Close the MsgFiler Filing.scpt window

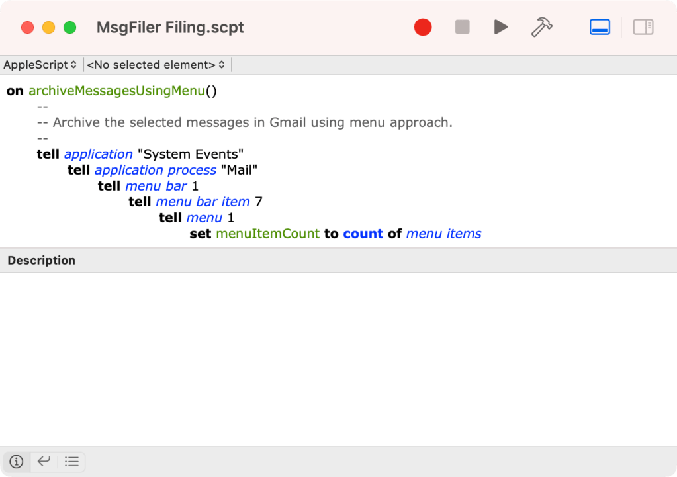coord(27,28)
